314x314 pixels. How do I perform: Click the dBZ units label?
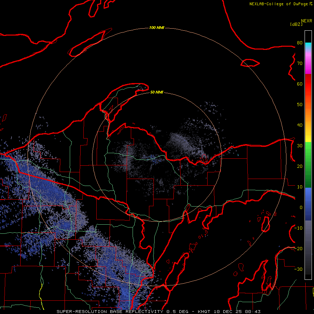tap(296, 24)
